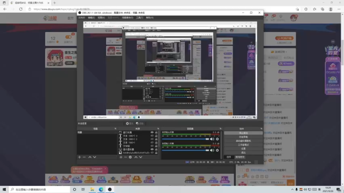Click browser refresh icon
The width and height of the screenshot is (344, 193).
[x=21, y=9]
